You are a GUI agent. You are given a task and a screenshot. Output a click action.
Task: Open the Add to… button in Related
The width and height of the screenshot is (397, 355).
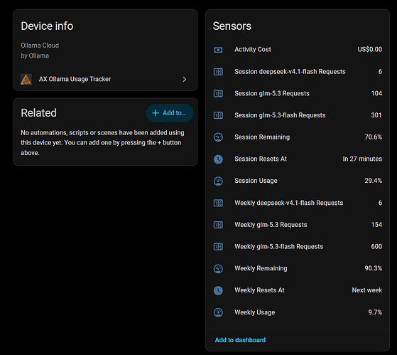tap(170, 113)
